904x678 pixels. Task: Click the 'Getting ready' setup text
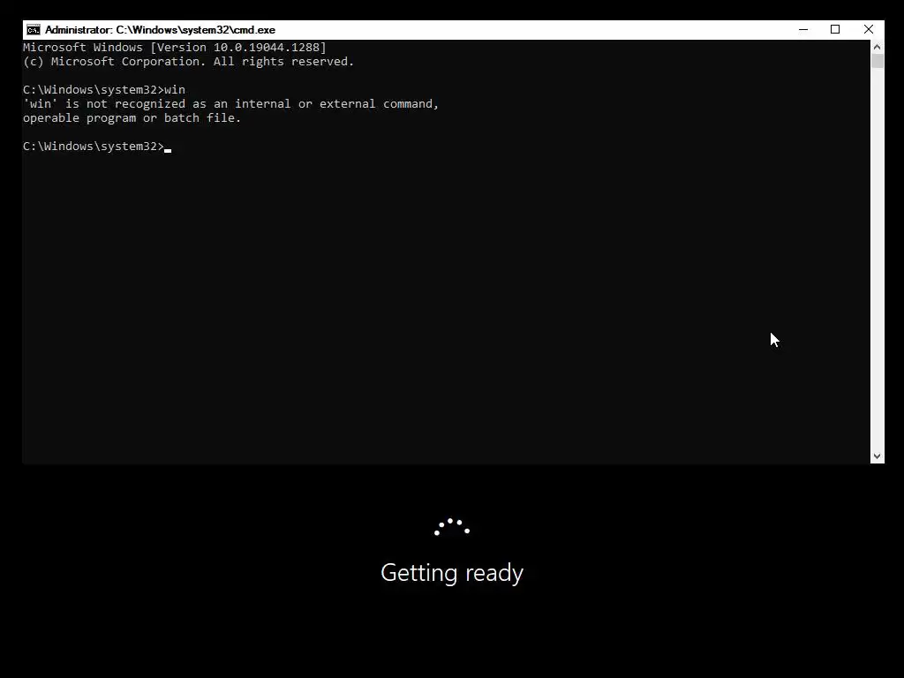[452, 573]
